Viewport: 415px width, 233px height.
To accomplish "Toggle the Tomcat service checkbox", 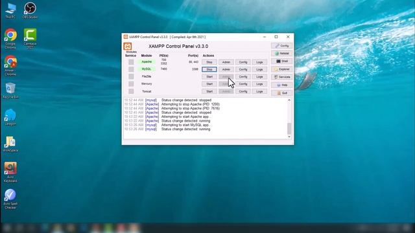I will pyautogui.click(x=131, y=91).
